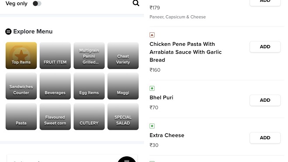Toggle the Veg only switch

click(37, 3)
